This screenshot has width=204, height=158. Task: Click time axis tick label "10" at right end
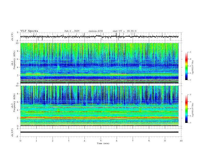pyautogui.click(x=181, y=141)
